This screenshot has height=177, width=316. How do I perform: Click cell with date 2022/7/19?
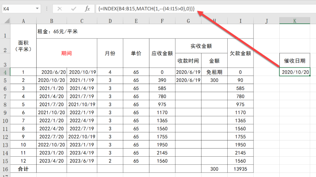coord(82,128)
